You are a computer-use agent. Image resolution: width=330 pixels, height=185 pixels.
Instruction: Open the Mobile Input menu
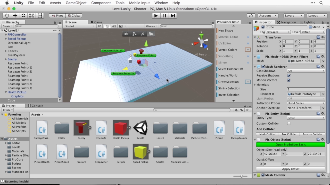(x=139, y=3)
